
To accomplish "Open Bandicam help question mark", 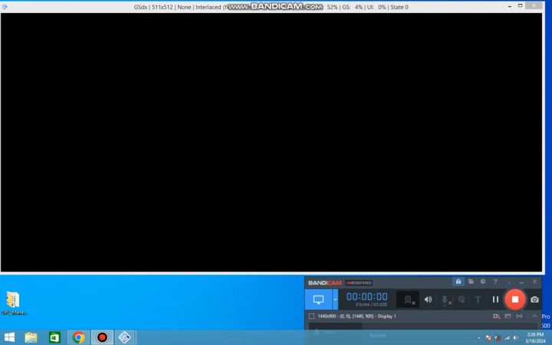I will click(495, 281).
